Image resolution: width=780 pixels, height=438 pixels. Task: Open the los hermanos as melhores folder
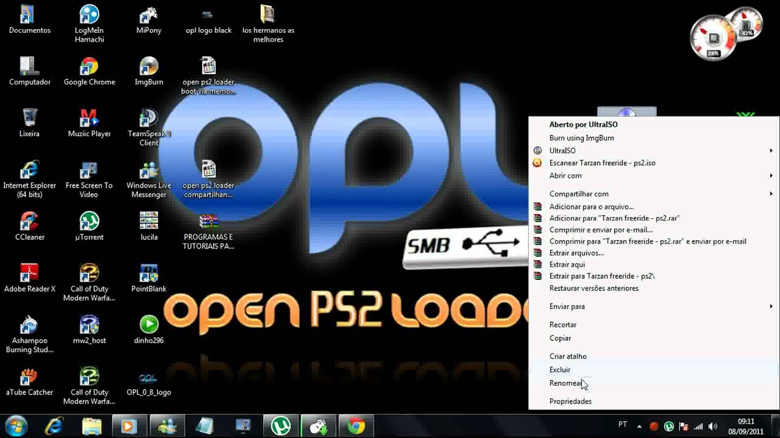tap(268, 24)
